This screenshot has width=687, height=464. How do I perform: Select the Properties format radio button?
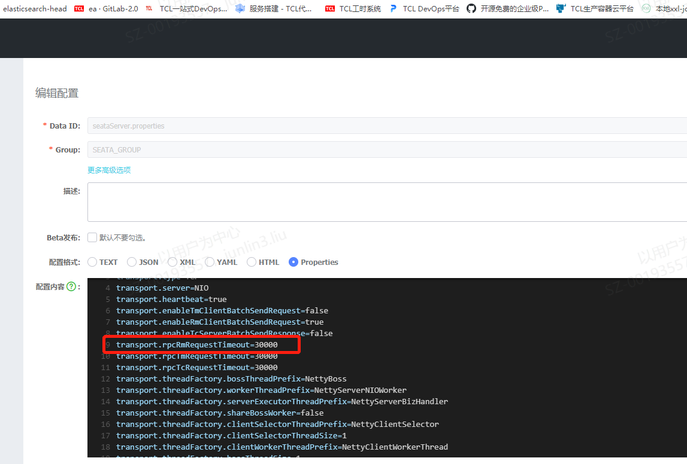tap(293, 262)
